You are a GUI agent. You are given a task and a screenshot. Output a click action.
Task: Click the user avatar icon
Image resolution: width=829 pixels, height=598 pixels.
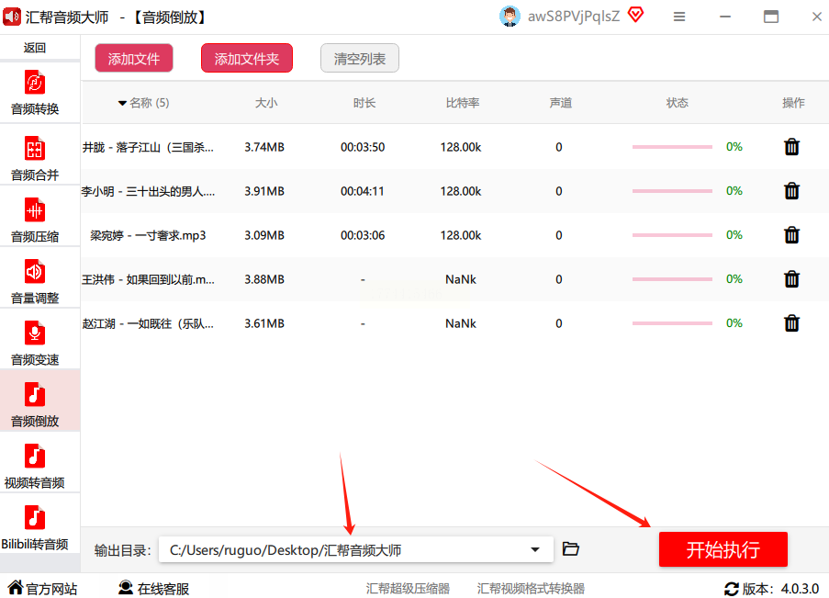pyautogui.click(x=510, y=17)
